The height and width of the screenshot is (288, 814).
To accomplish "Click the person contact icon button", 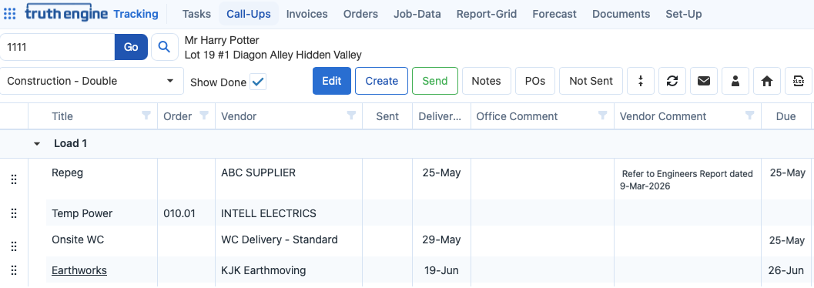I will point(735,81).
